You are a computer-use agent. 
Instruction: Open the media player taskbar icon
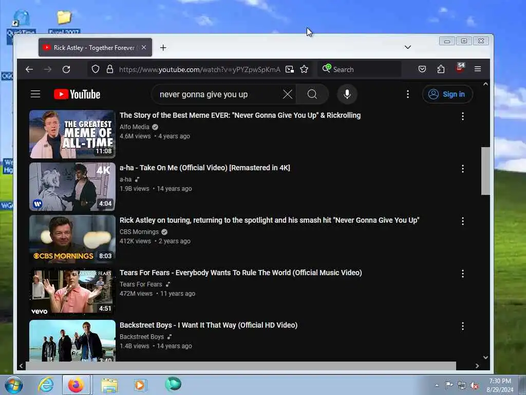(x=140, y=385)
